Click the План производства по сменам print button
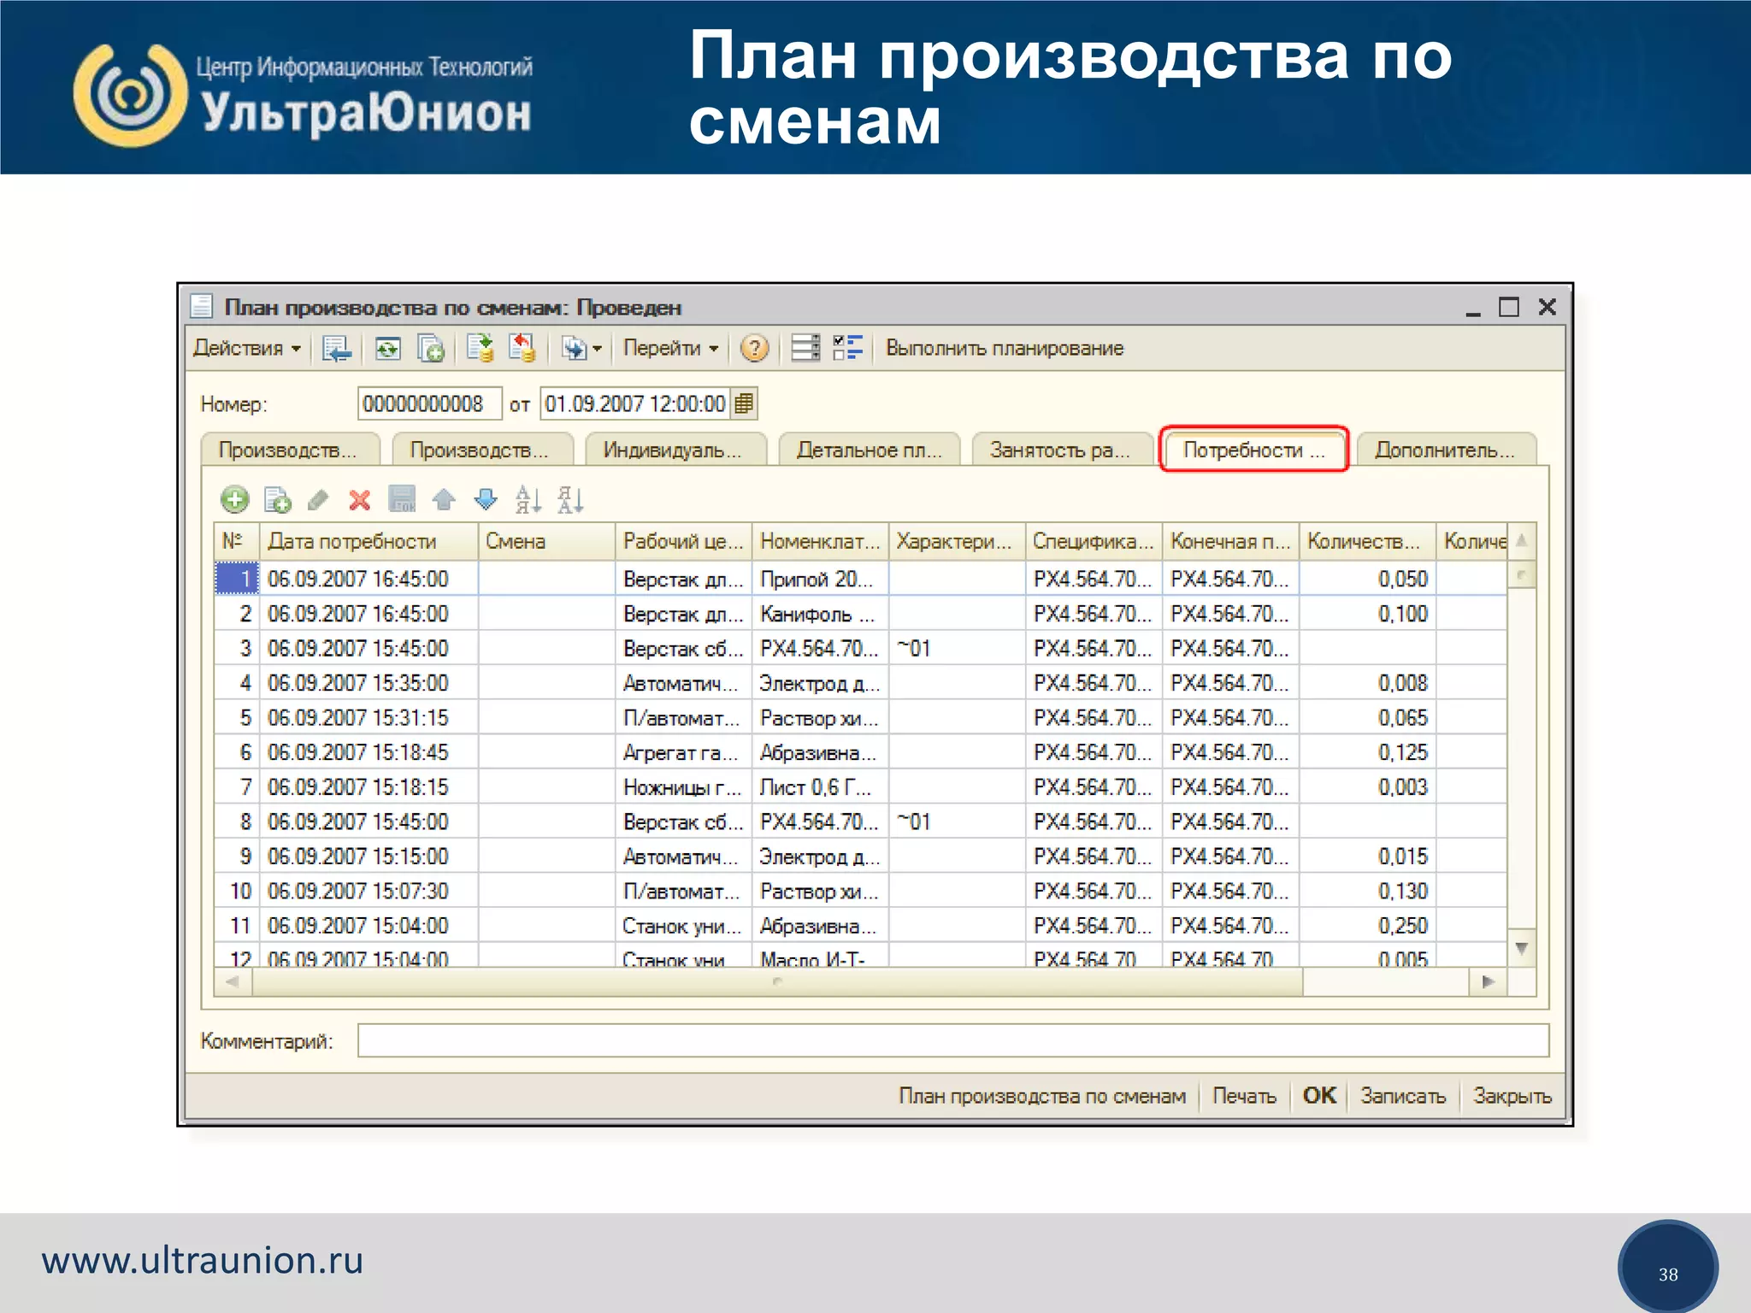The image size is (1751, 1313). (x=1041, y=1096)
